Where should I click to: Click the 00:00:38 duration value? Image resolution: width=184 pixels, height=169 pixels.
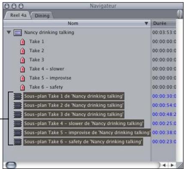pos(164,133)
